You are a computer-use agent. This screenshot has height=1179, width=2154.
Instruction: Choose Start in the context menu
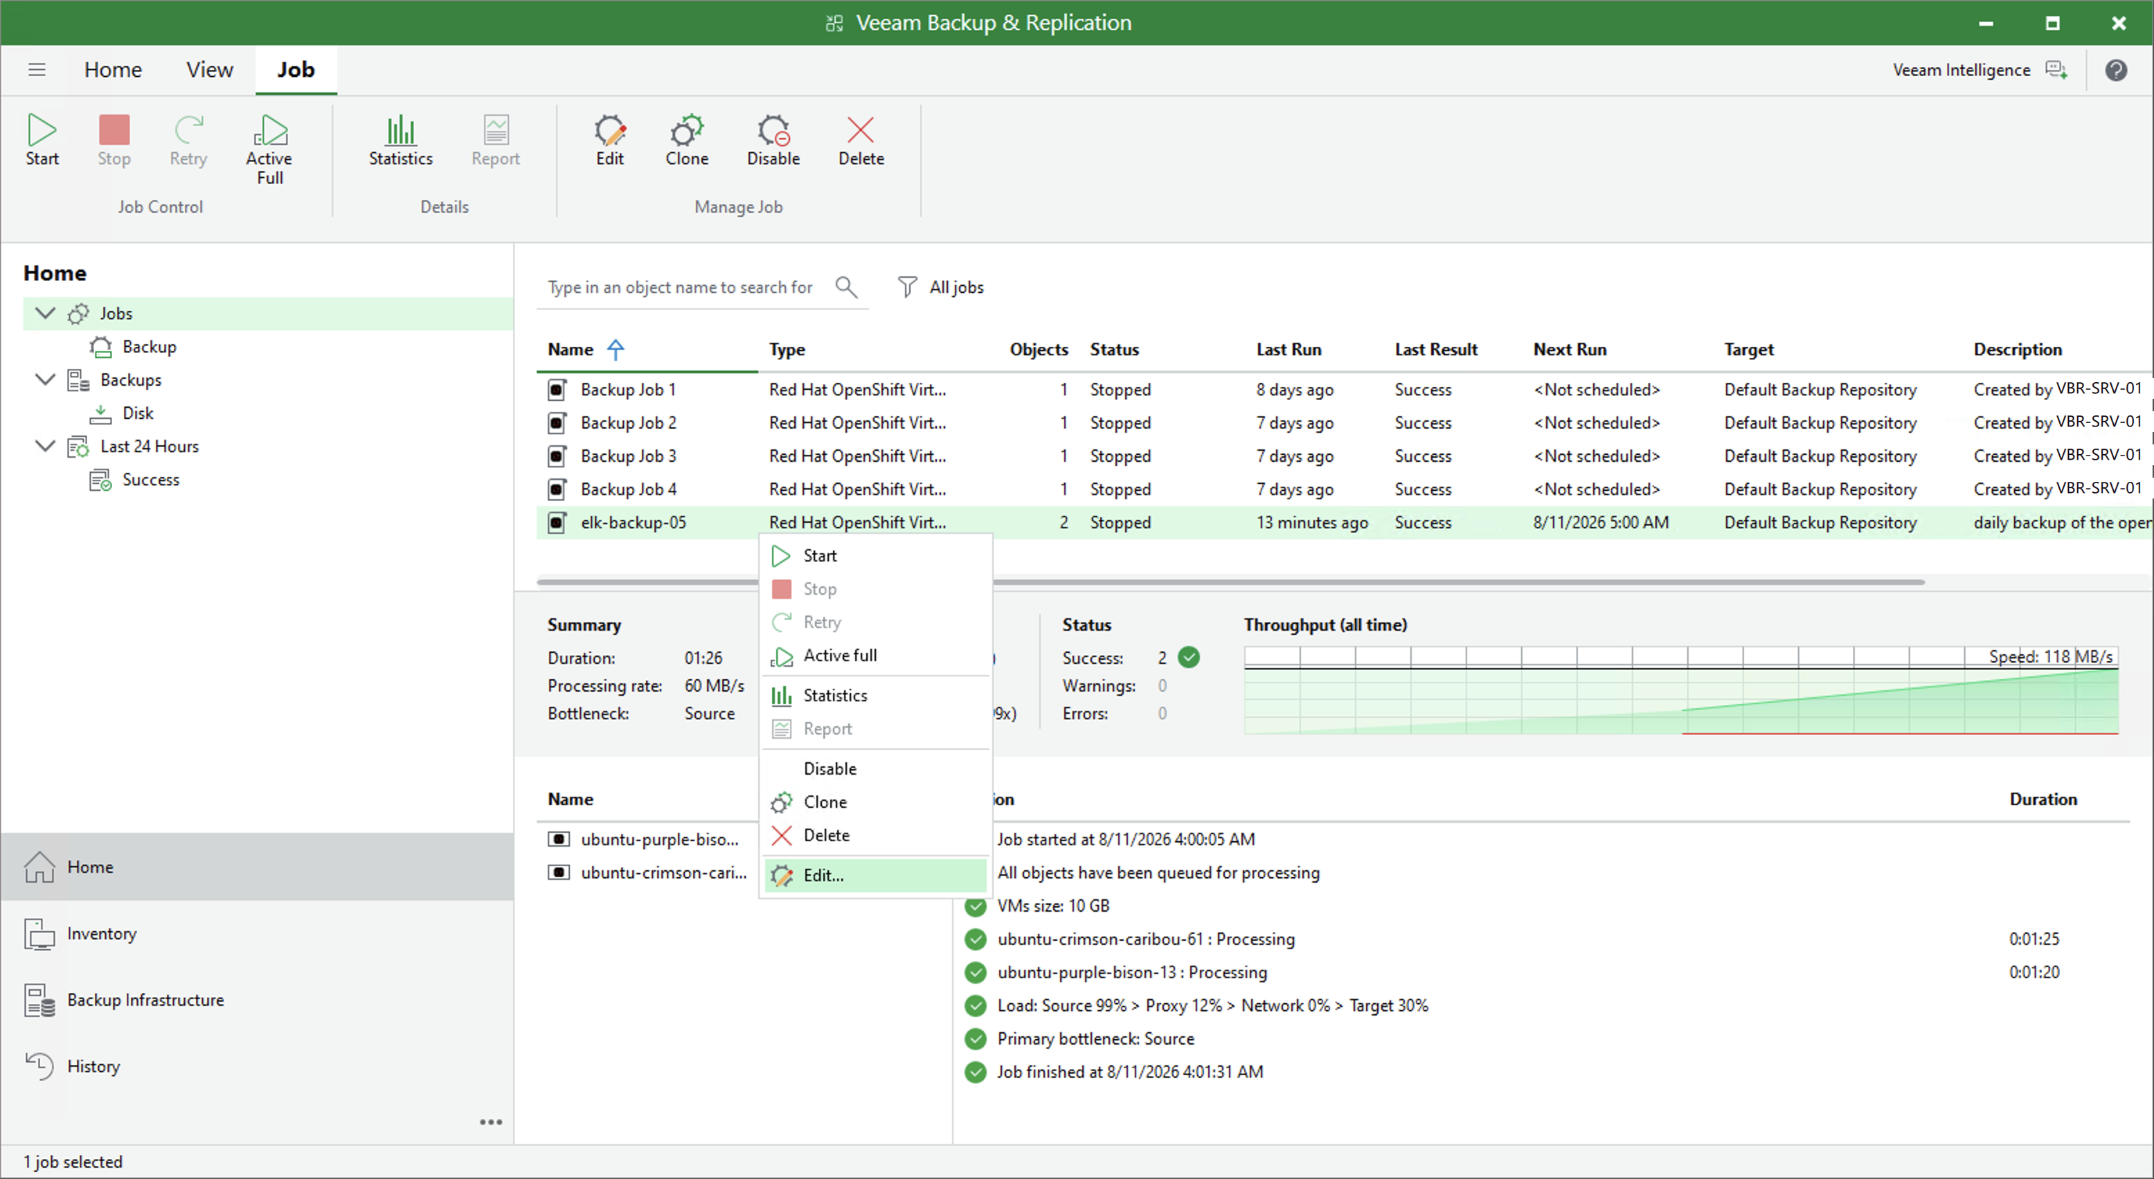click(875, 556)
